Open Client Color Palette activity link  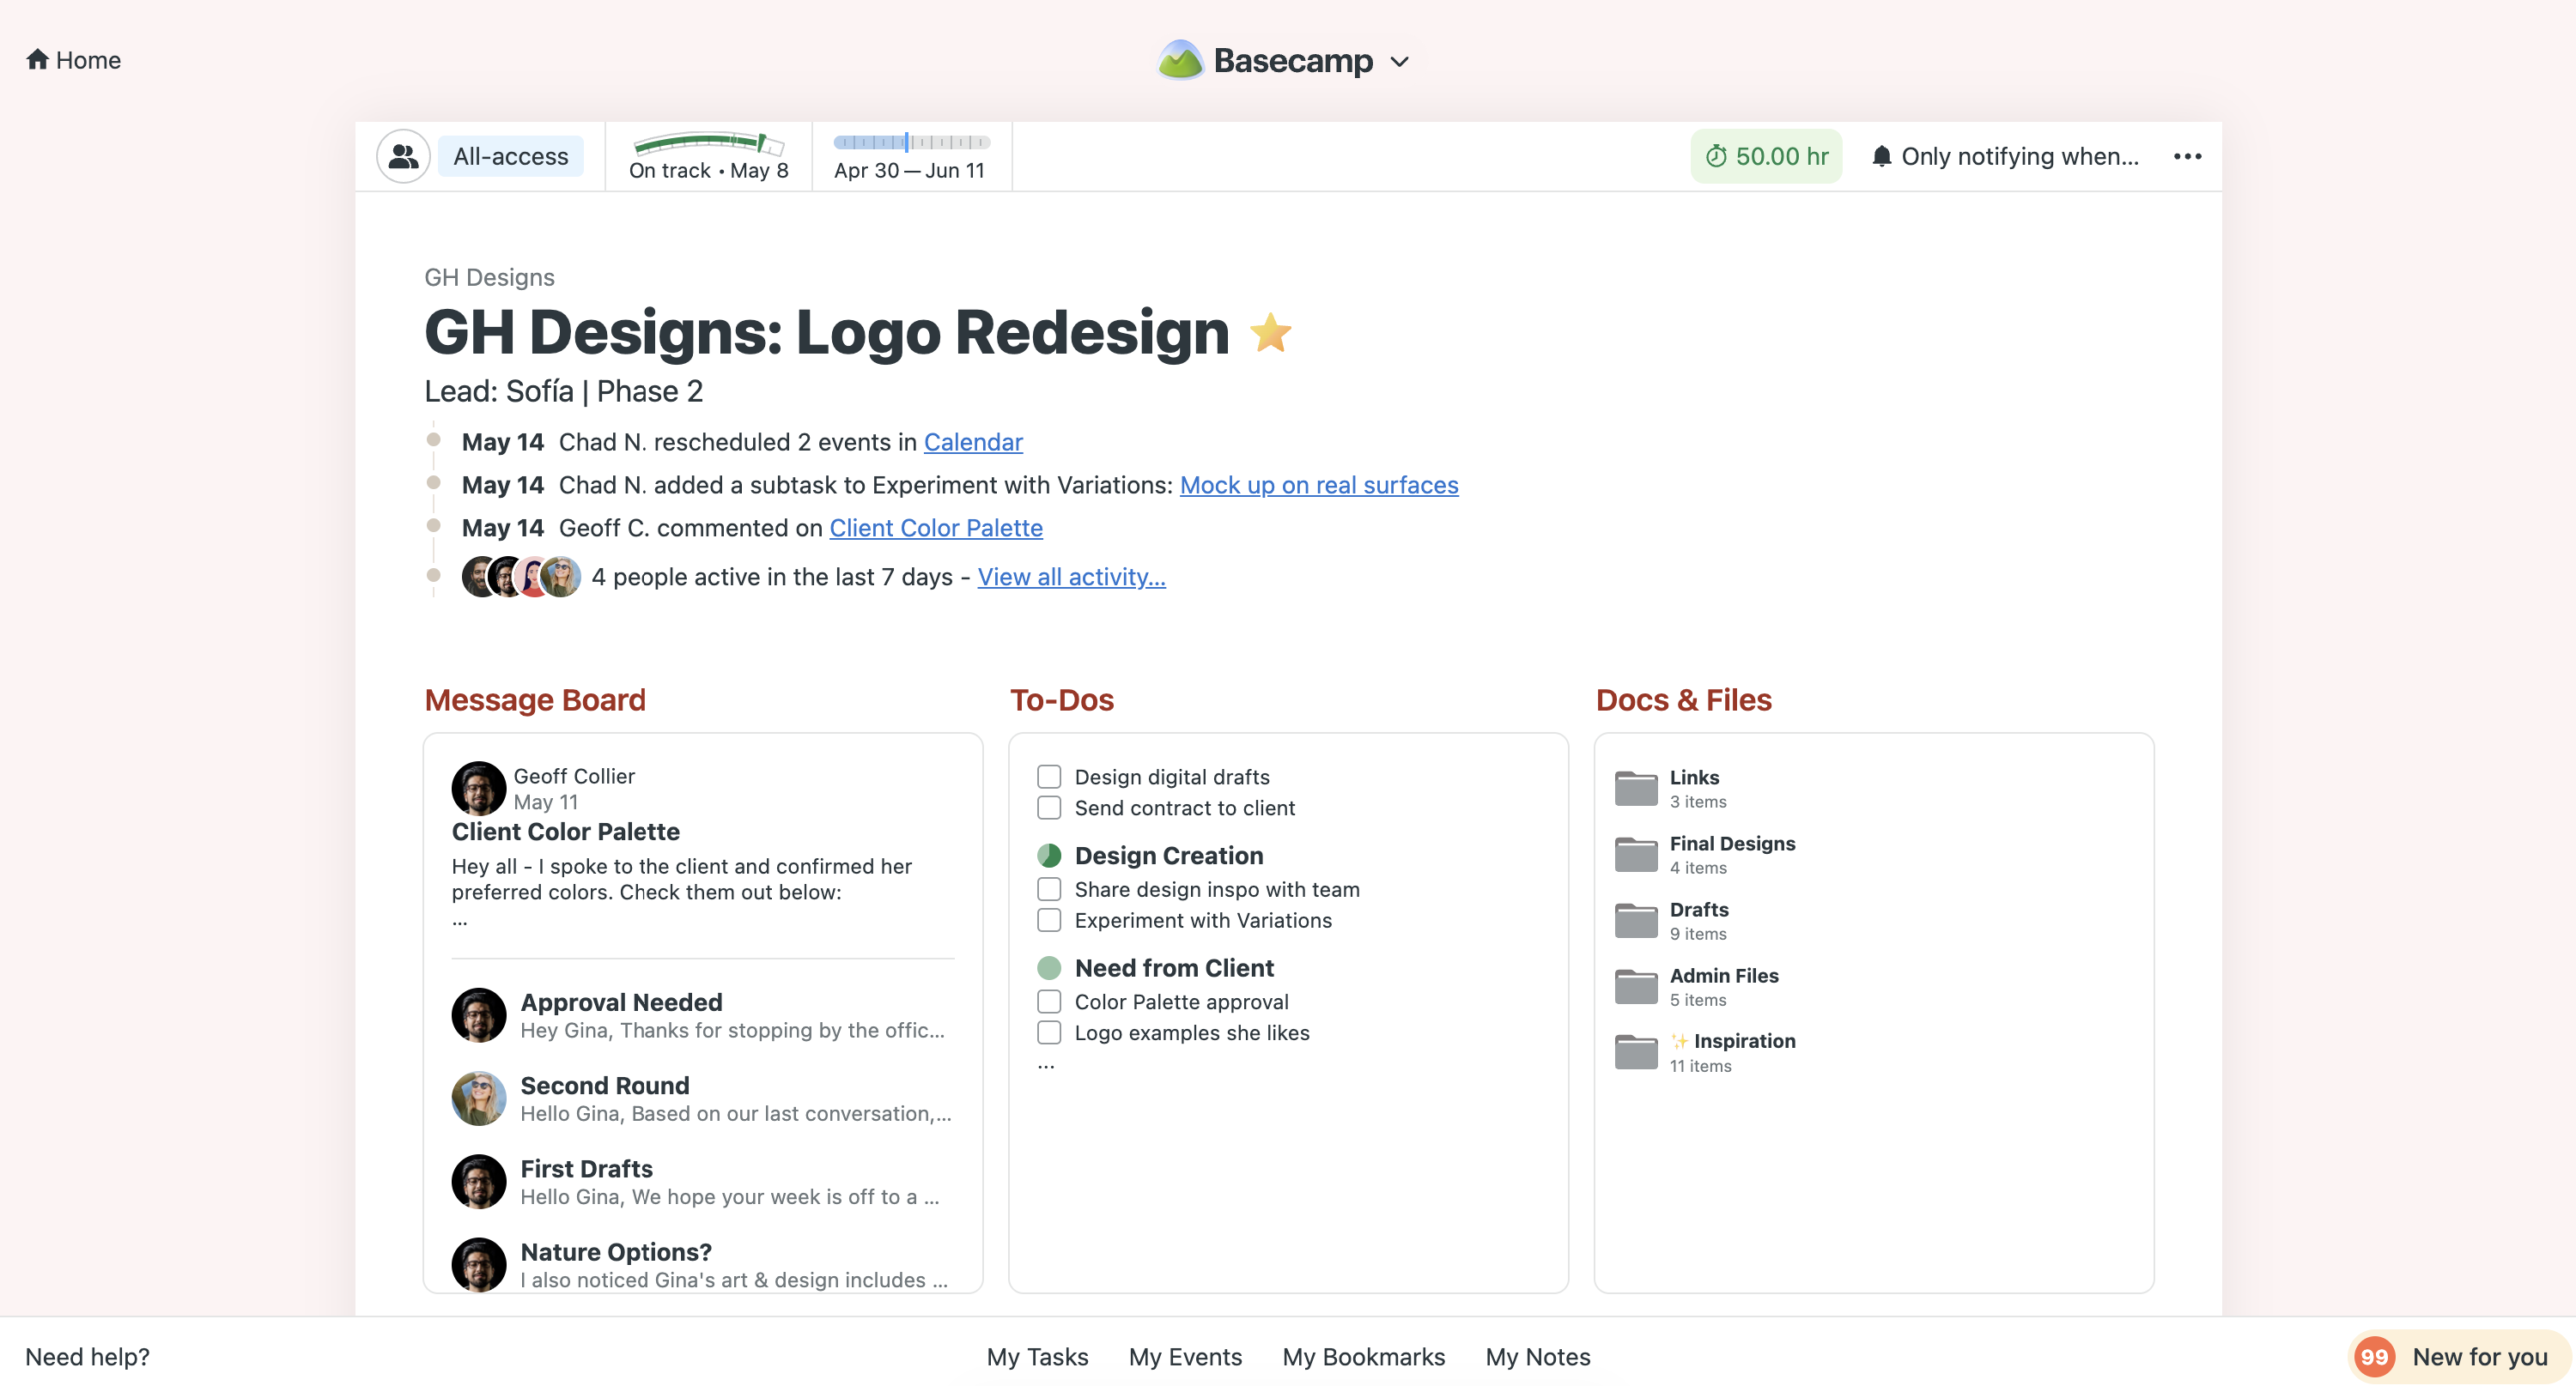[x=936, y=528]
